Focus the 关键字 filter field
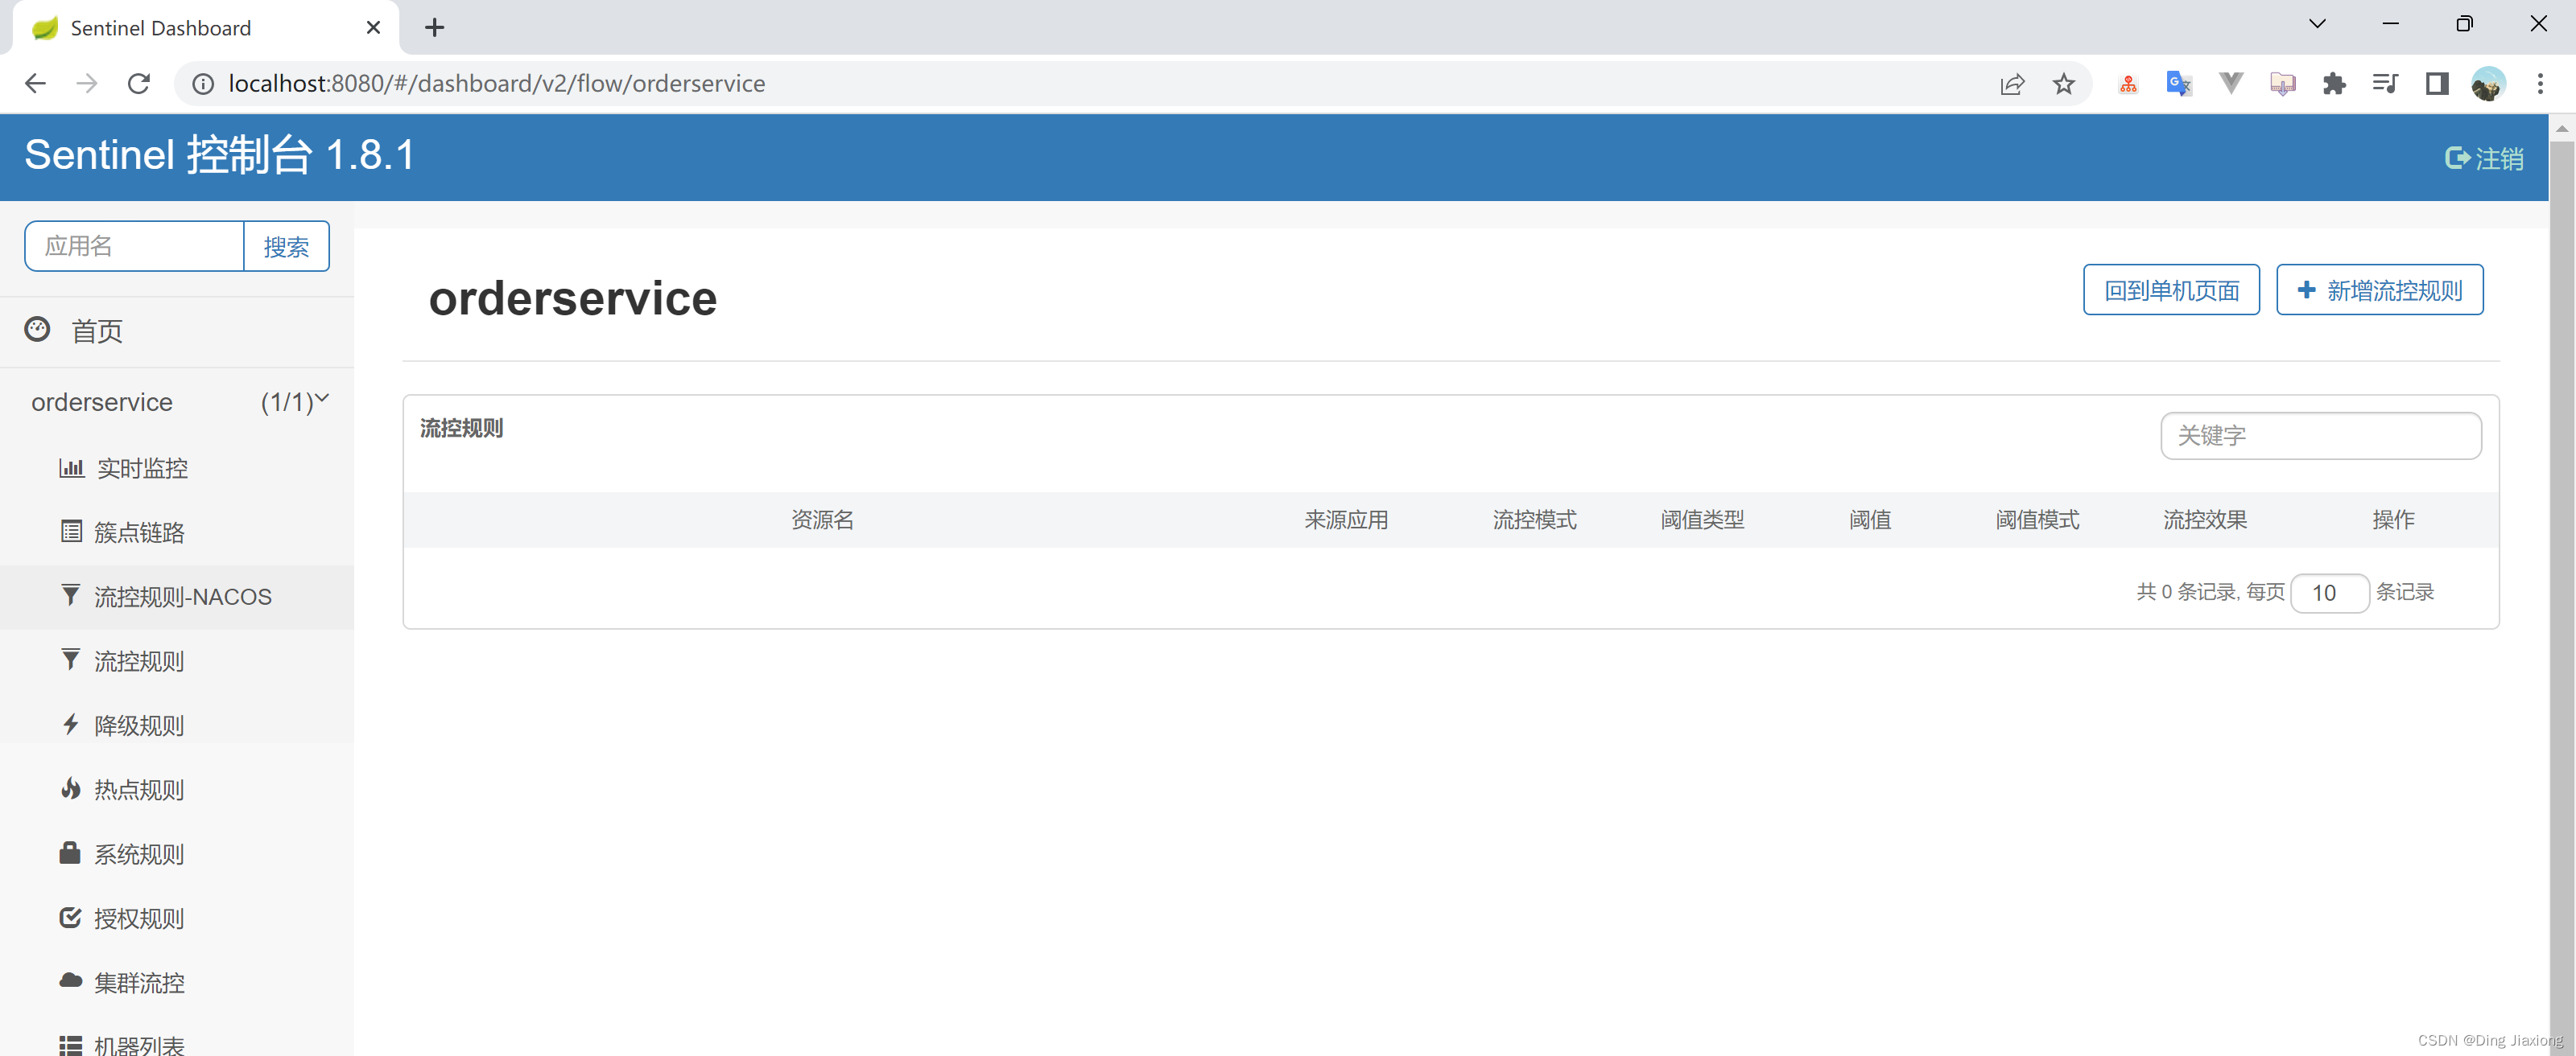 2320,436
